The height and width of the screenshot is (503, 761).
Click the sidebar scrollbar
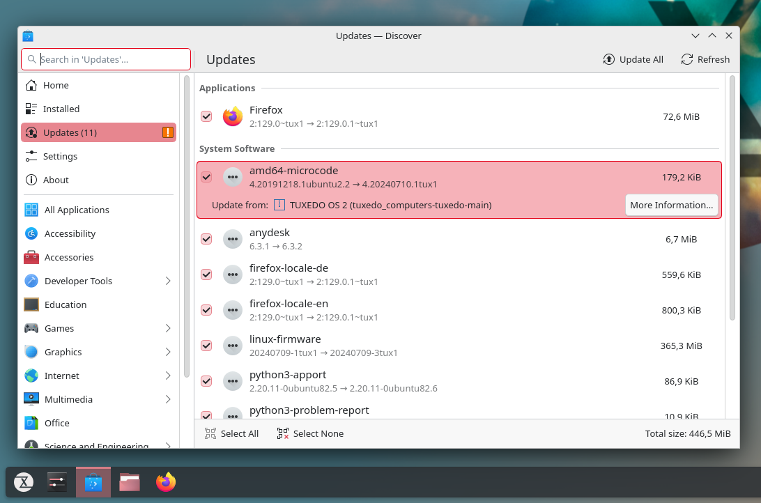point(187,226)
